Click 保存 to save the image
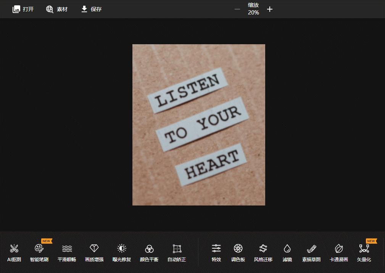Viewport: 385px width, 273px height. coord(92,9)
